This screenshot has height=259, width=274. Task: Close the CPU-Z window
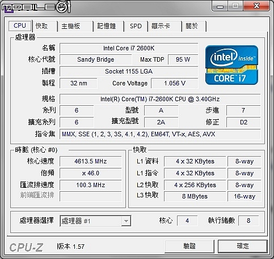256,6
